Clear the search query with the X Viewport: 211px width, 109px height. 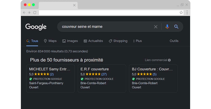coord(156,27)
